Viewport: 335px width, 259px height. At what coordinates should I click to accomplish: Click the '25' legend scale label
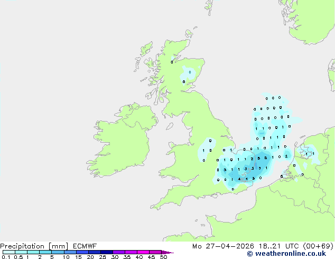103,257
